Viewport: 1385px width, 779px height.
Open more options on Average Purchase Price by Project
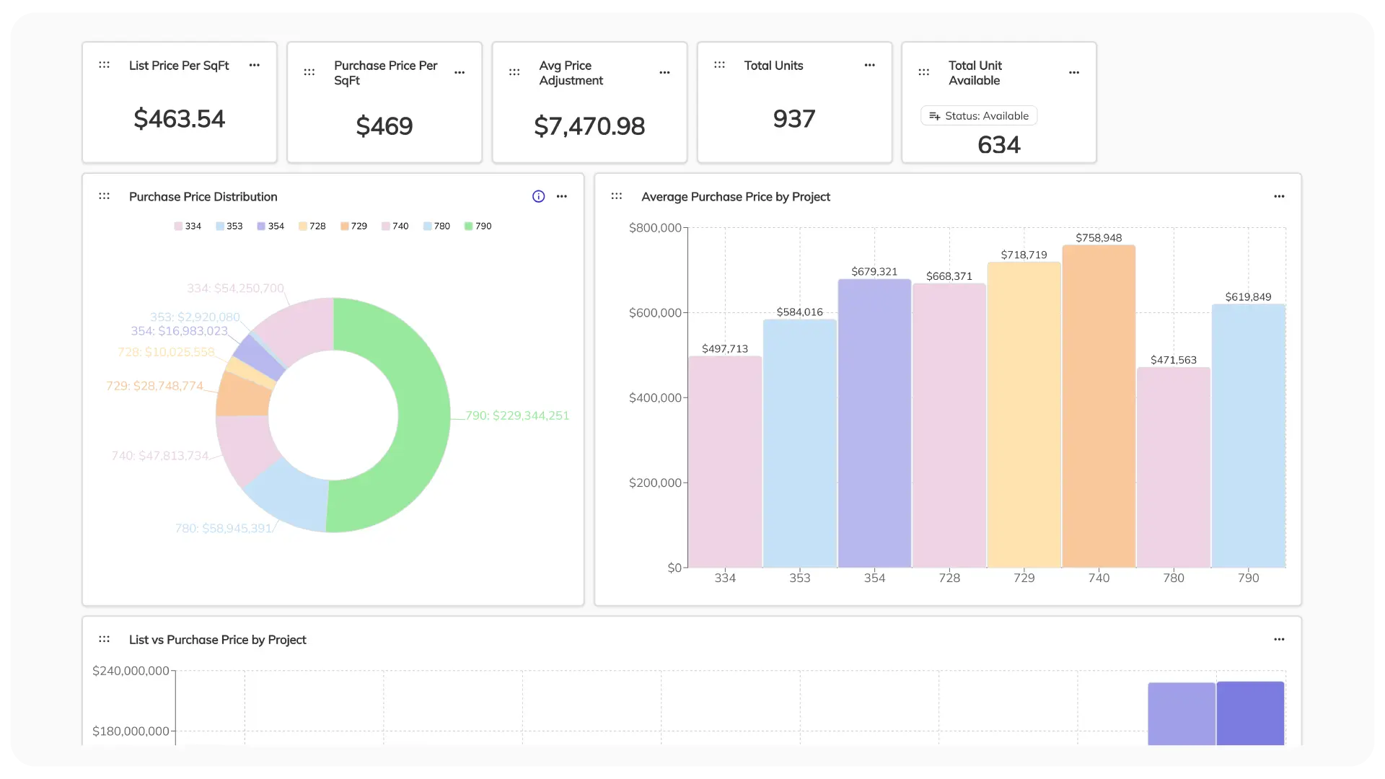tap(1279, 196)
